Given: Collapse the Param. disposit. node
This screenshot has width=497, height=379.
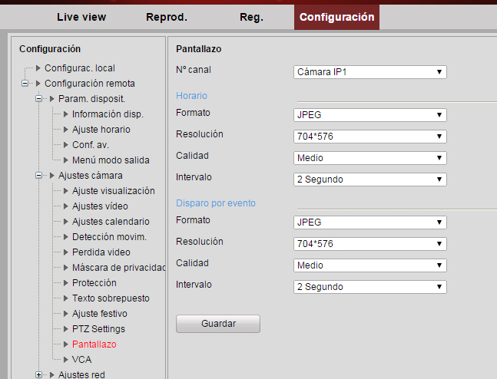Looking at the screenshot, I should [39, 99].
